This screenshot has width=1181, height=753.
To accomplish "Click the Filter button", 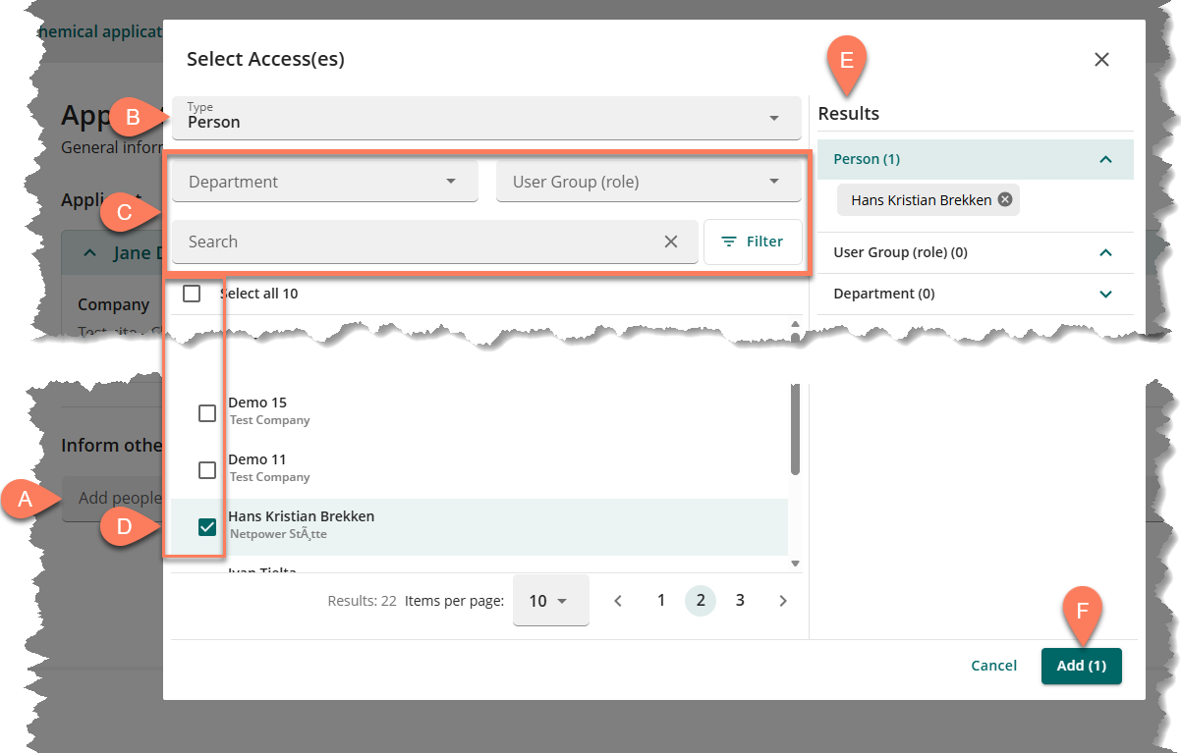I will 753,242.
